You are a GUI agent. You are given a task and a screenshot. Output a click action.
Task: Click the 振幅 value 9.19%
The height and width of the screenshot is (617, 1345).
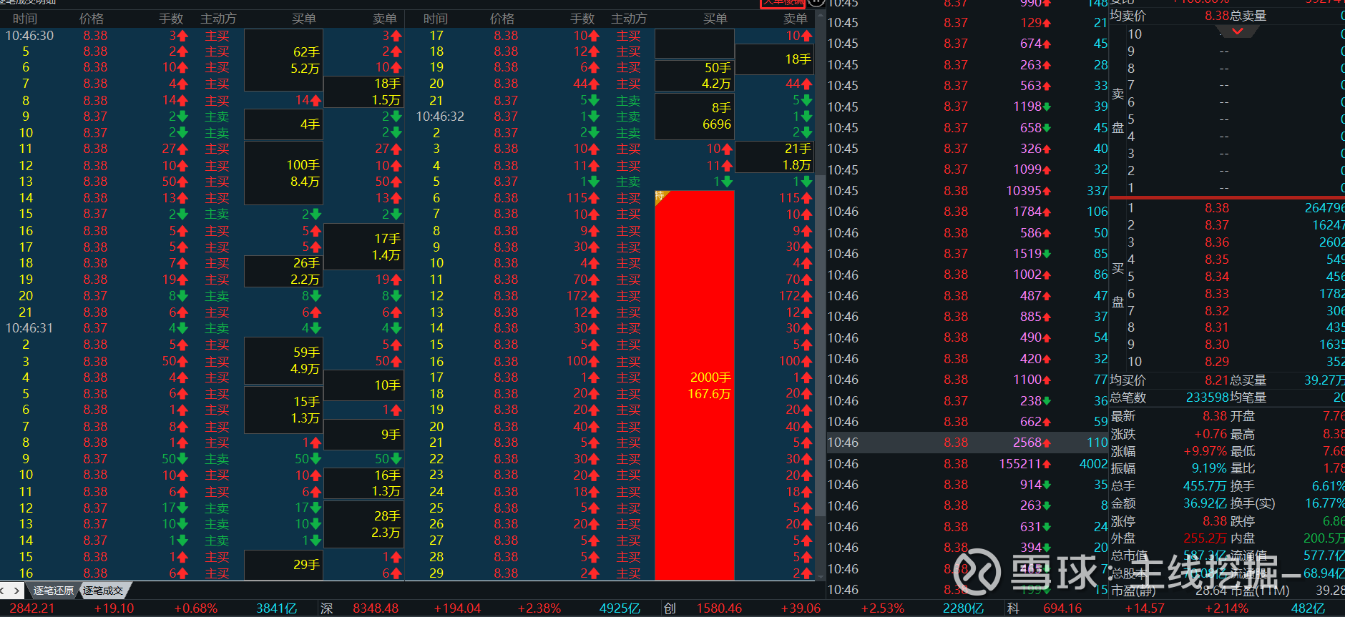coord(1209,468)
